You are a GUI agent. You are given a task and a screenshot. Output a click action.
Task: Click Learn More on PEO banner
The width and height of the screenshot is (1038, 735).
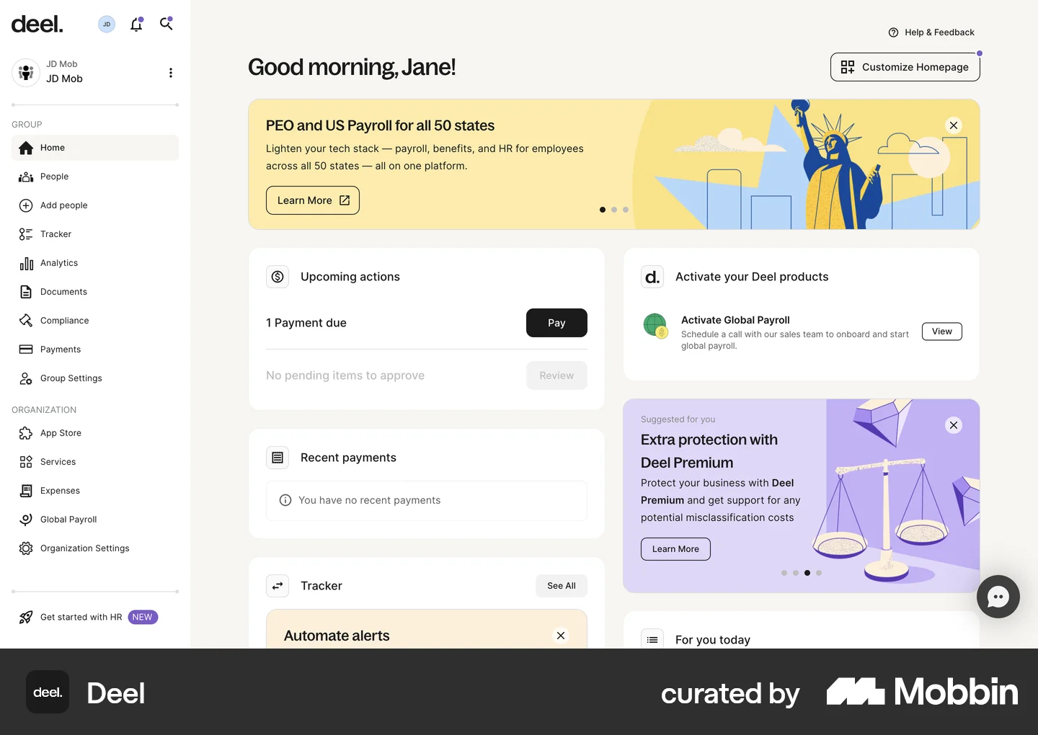click(x=313, y=200)
